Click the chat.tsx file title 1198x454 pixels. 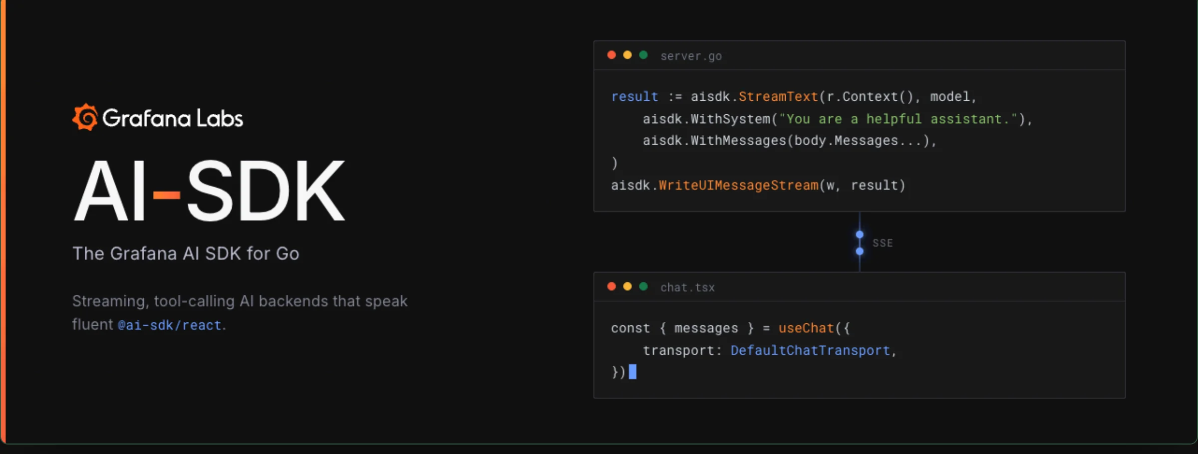click(687, 287)
